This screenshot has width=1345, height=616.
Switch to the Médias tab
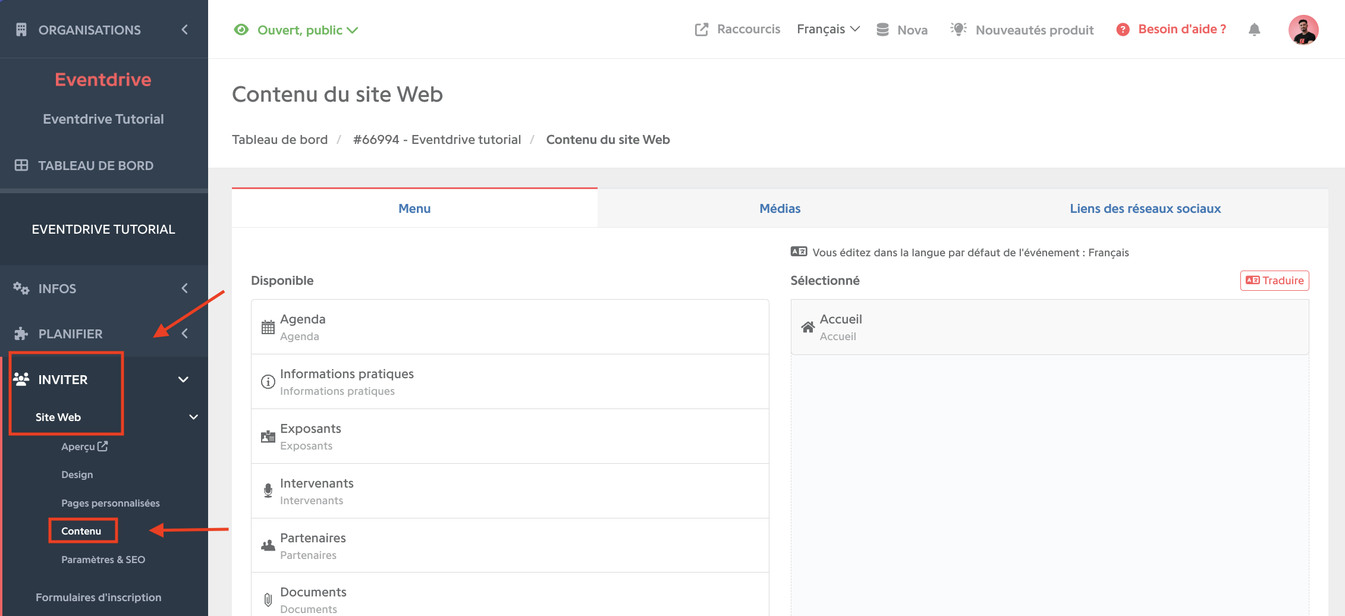click(x=780, y=209)
